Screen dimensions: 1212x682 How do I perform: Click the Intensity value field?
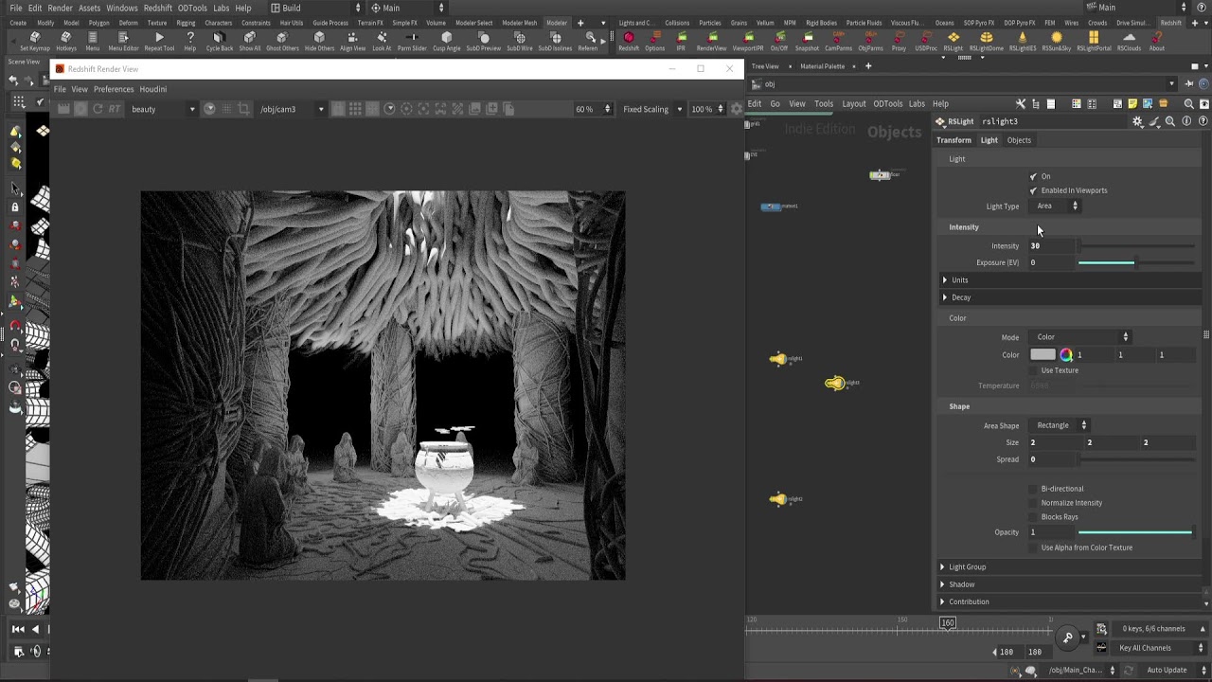pos(1052,246)
